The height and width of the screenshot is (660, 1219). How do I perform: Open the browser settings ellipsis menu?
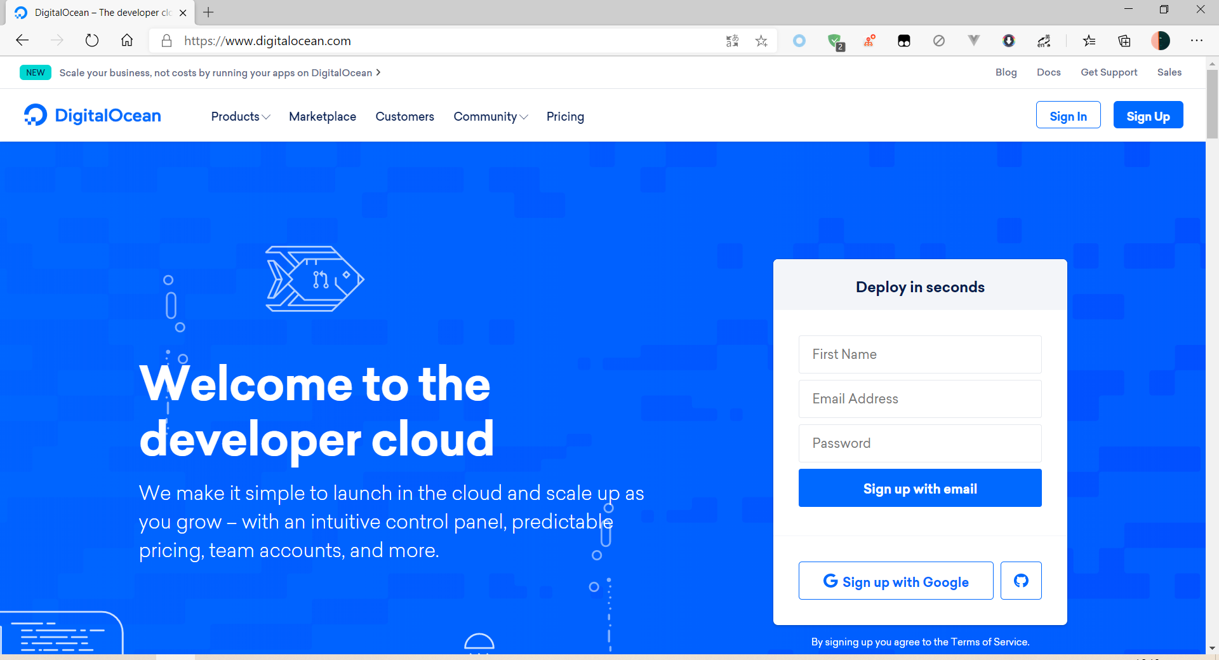point(1197,41)
